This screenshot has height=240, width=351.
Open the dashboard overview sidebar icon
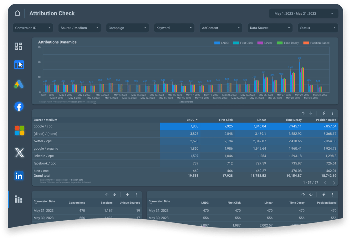(18, 46)
